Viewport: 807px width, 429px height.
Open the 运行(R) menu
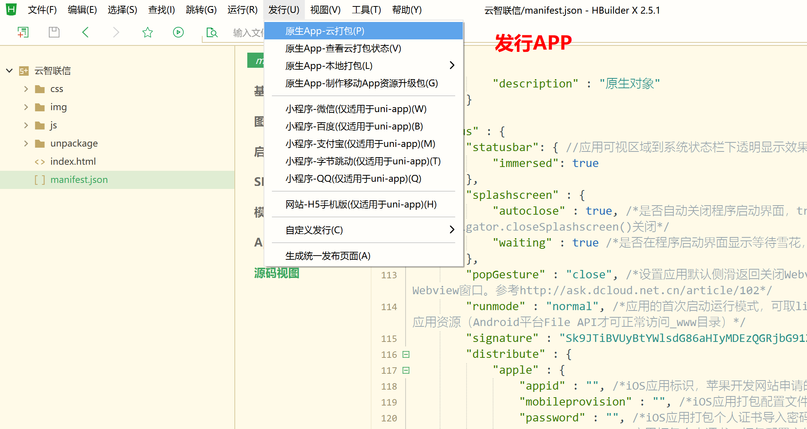click(242, 10)
